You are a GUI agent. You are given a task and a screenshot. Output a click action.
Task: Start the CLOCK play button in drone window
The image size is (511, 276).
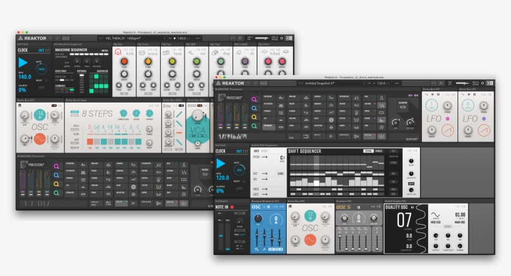pos(221,163)
